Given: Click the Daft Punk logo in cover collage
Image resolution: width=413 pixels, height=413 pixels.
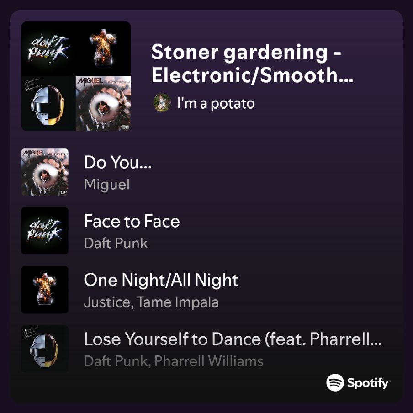Looking at the screenshot, I should coord(48,49).
